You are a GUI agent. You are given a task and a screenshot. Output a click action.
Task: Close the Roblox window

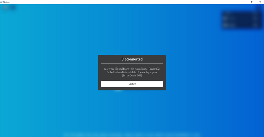(x=260, y=2)
